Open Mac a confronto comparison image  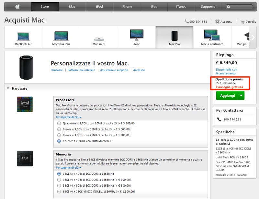[x=212, y=35]
